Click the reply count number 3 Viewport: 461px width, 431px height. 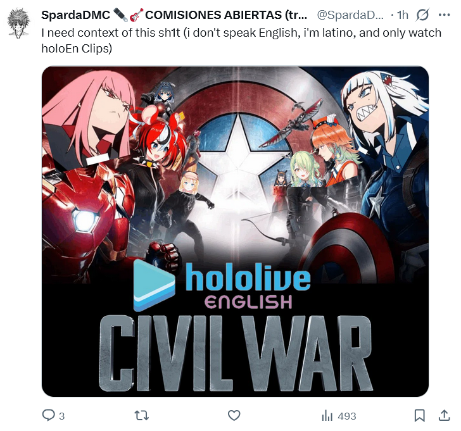click(62, 416)
